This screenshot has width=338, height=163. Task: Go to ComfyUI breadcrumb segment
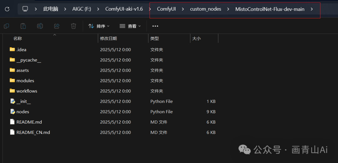tap(166, 9)
